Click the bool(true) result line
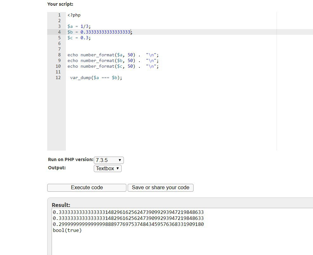Viewport: 313px width, 255px height. [x=67, y=230]
